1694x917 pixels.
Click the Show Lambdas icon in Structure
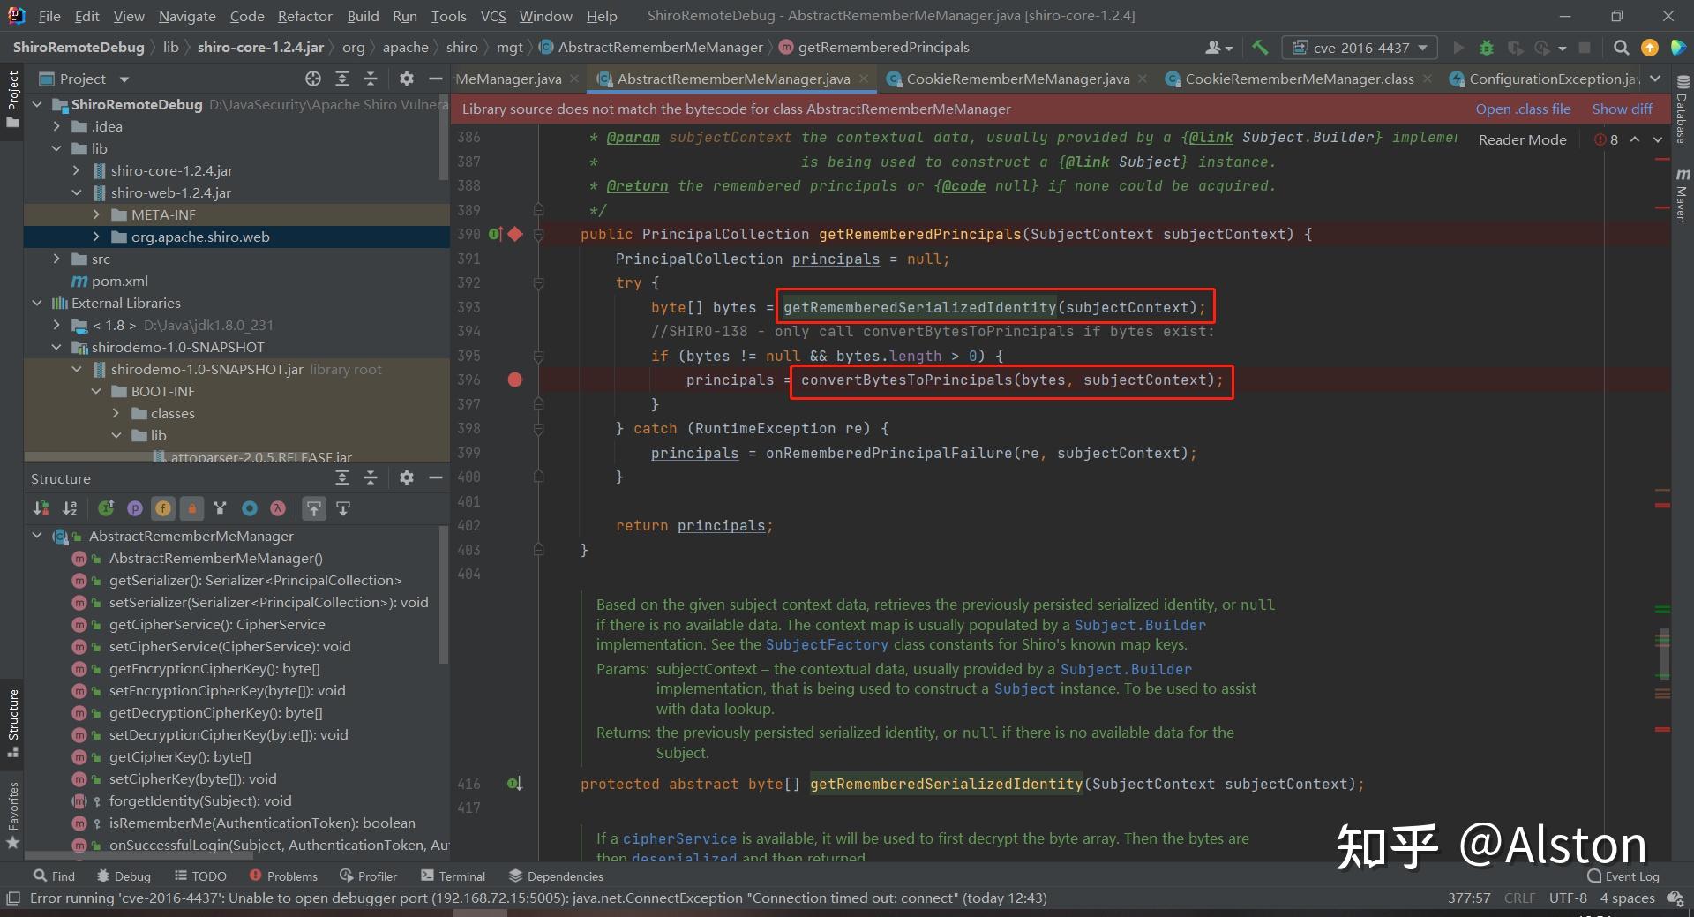point(278,508)
